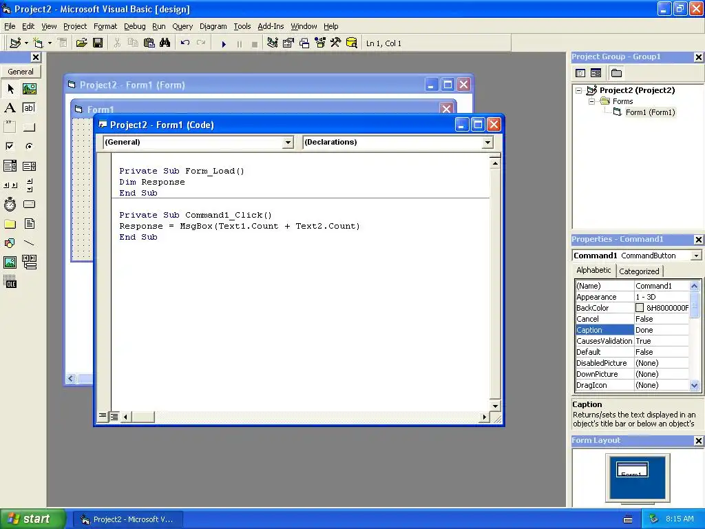Screen dimensions: 705x529
Task: Click the General toolbox tab button
Action: [21, 72]
